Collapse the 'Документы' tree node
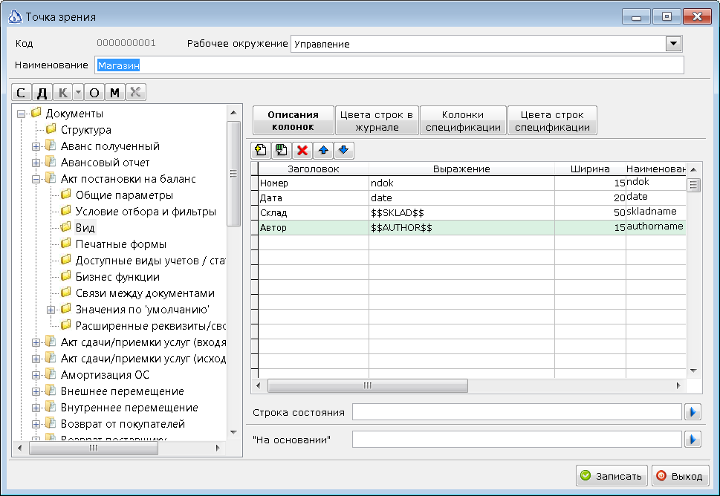 point(21,114)
